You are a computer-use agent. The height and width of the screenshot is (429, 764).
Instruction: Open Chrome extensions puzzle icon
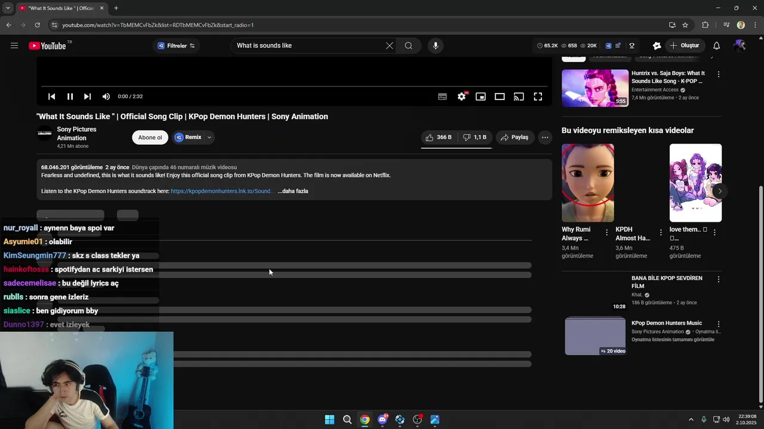click(x=706, y=25)
